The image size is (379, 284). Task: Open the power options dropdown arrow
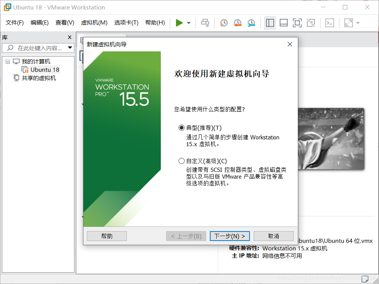189,23
